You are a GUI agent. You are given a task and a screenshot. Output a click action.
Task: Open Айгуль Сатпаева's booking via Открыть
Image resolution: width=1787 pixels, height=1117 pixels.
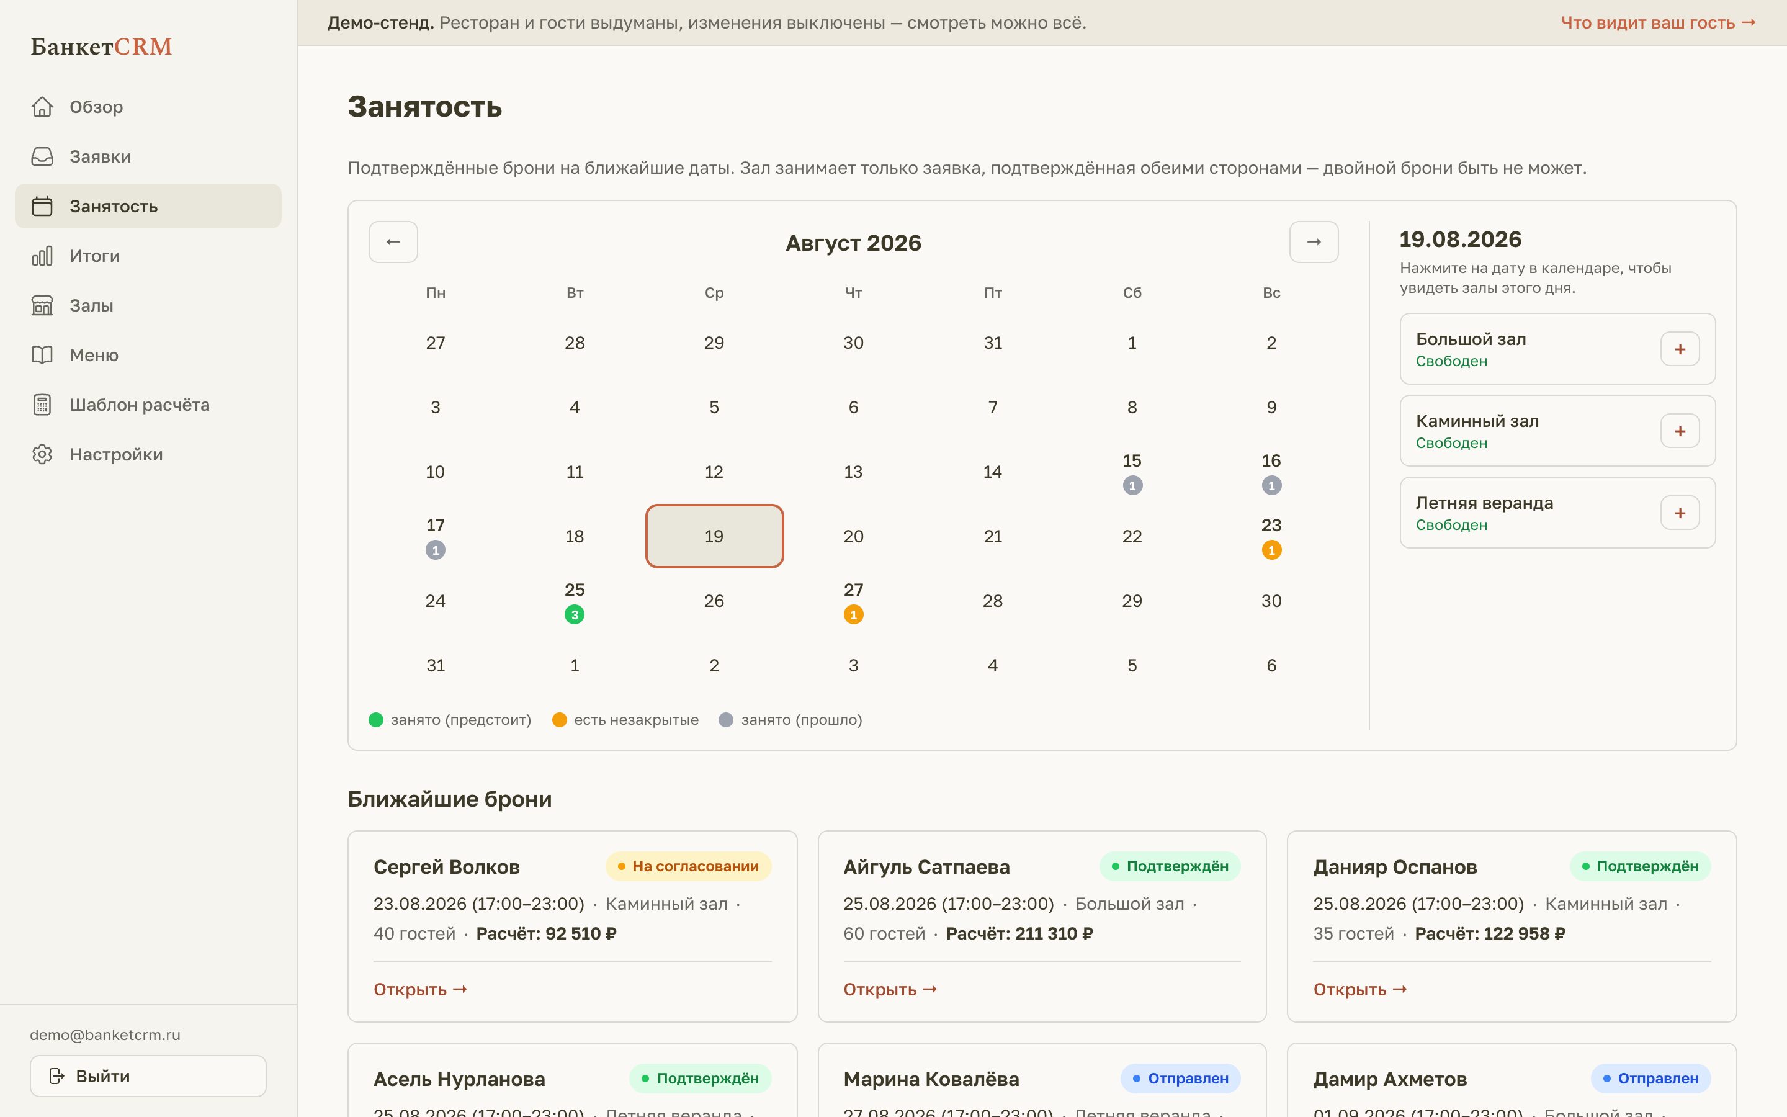point(890,989)
